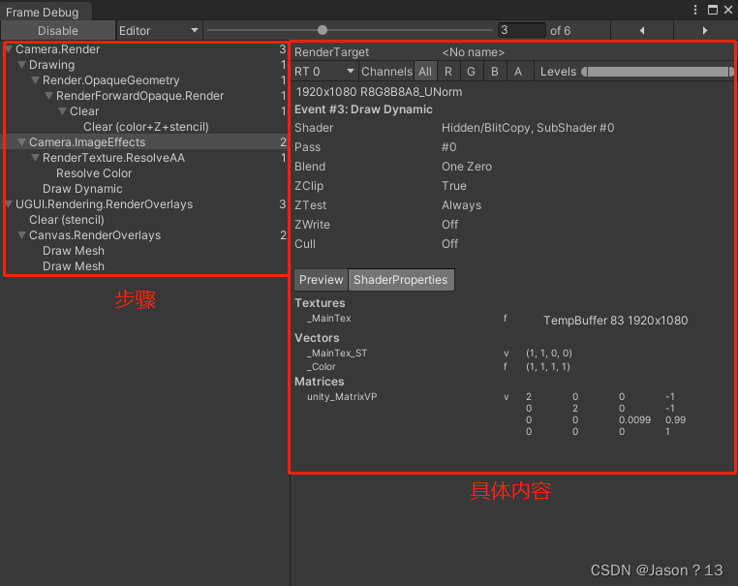Select the Frame Debug window tab
The height and width of the screenshot is (586, 738).
(x=46, y=12)
